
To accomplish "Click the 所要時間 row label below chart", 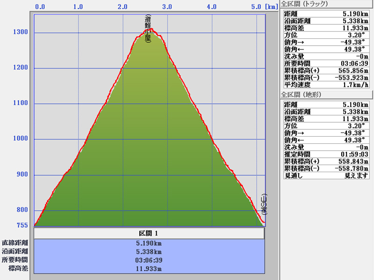I will (15, 260).
